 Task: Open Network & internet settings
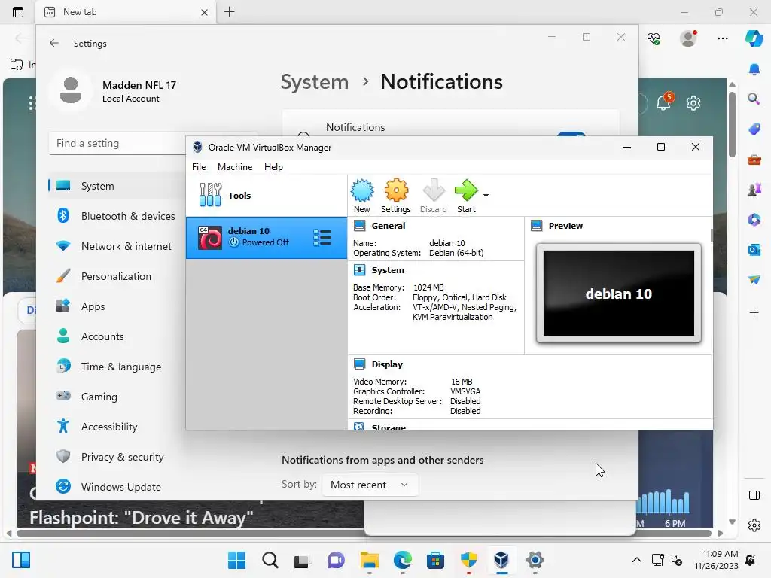click(x=117, y=246)
